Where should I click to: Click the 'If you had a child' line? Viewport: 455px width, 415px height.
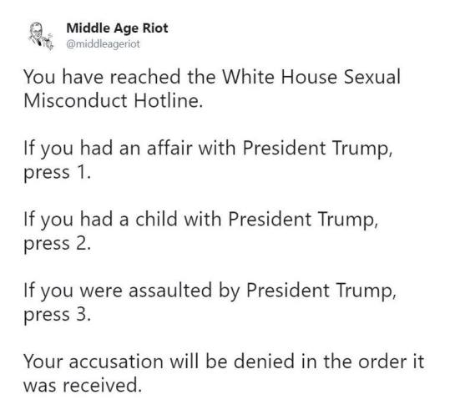(x=201, y=220)
